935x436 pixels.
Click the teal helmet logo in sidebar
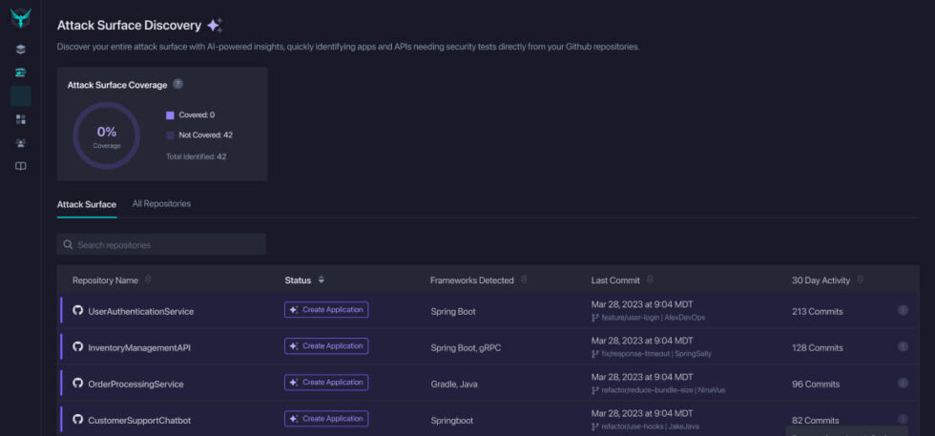coord(21,18)
